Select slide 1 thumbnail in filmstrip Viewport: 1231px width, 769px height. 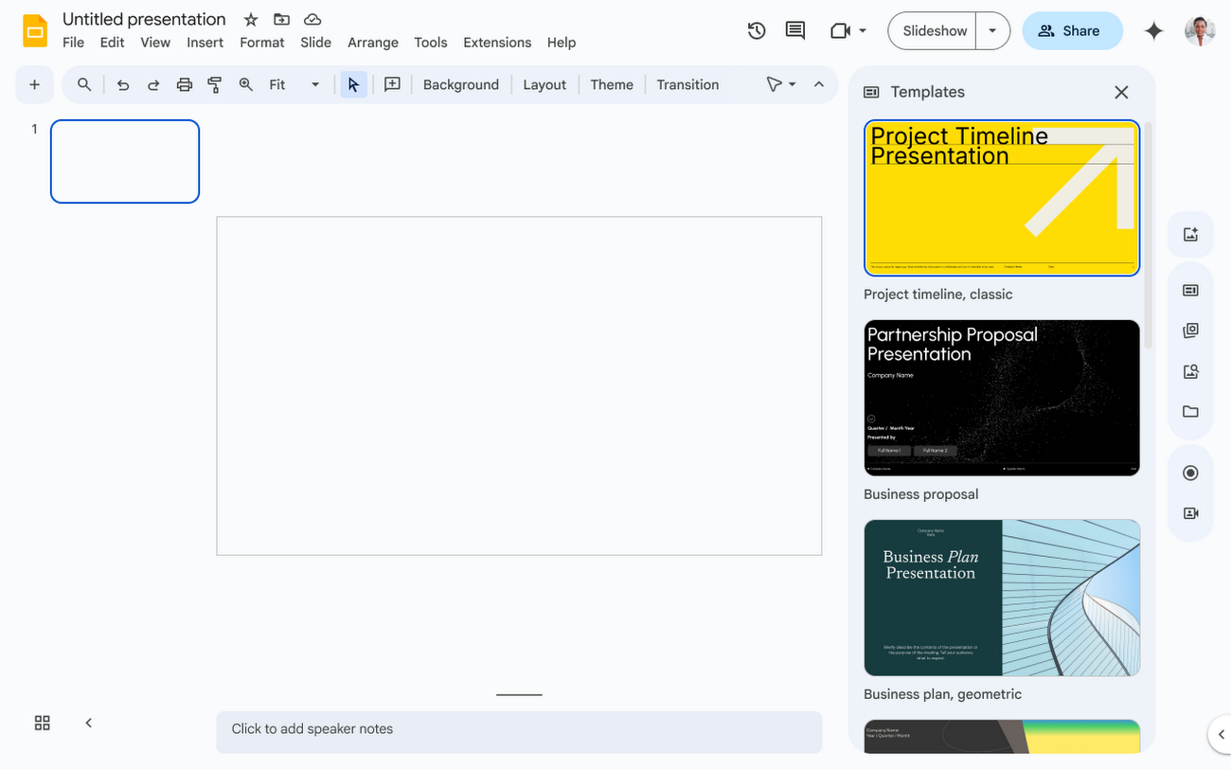(125, 161)
